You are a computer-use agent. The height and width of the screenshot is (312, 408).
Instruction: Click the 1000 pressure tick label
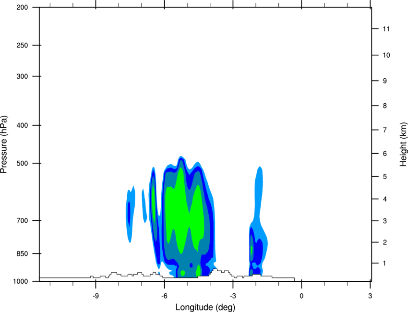pyautogui.click(x=20, y=281)
